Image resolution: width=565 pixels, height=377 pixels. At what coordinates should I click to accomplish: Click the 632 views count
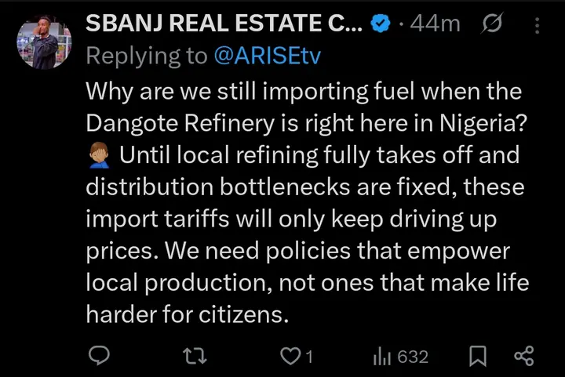click(413, 357)
